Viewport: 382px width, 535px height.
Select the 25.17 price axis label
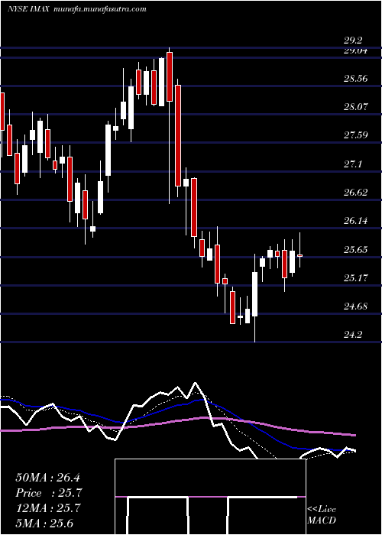(356, 278)
